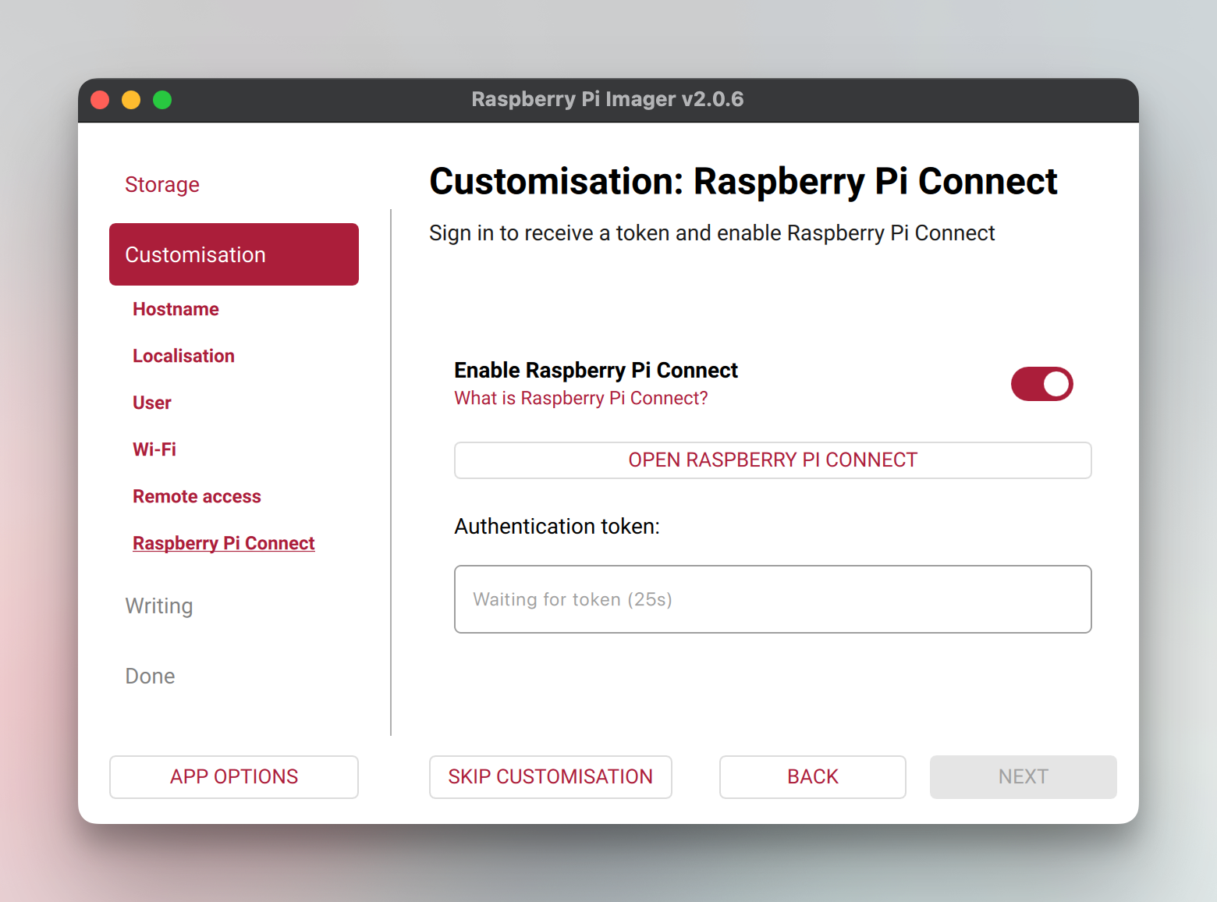1217x902 pixels.
Task: Click the Customisation: Raspberry Pi Connect heading
Action: 743,182
